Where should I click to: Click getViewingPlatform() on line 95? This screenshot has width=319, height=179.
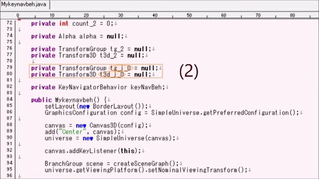110,170
